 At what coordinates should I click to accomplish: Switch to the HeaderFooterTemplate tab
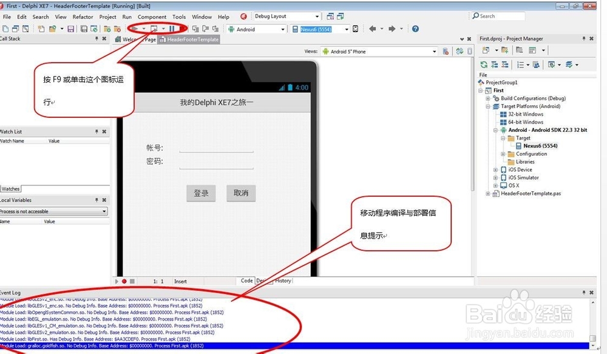[189, 39]
